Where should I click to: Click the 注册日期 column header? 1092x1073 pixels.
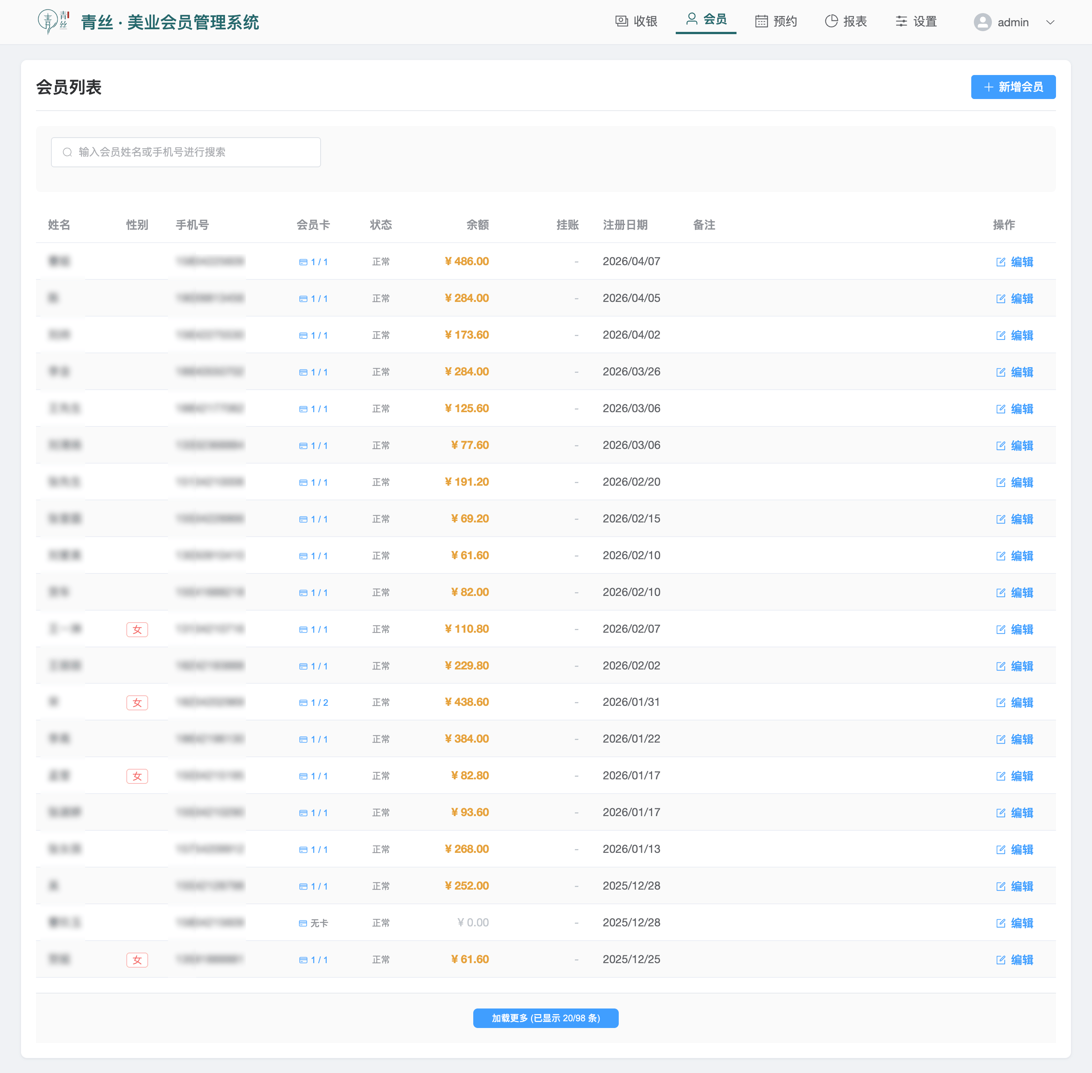(625, 225)
